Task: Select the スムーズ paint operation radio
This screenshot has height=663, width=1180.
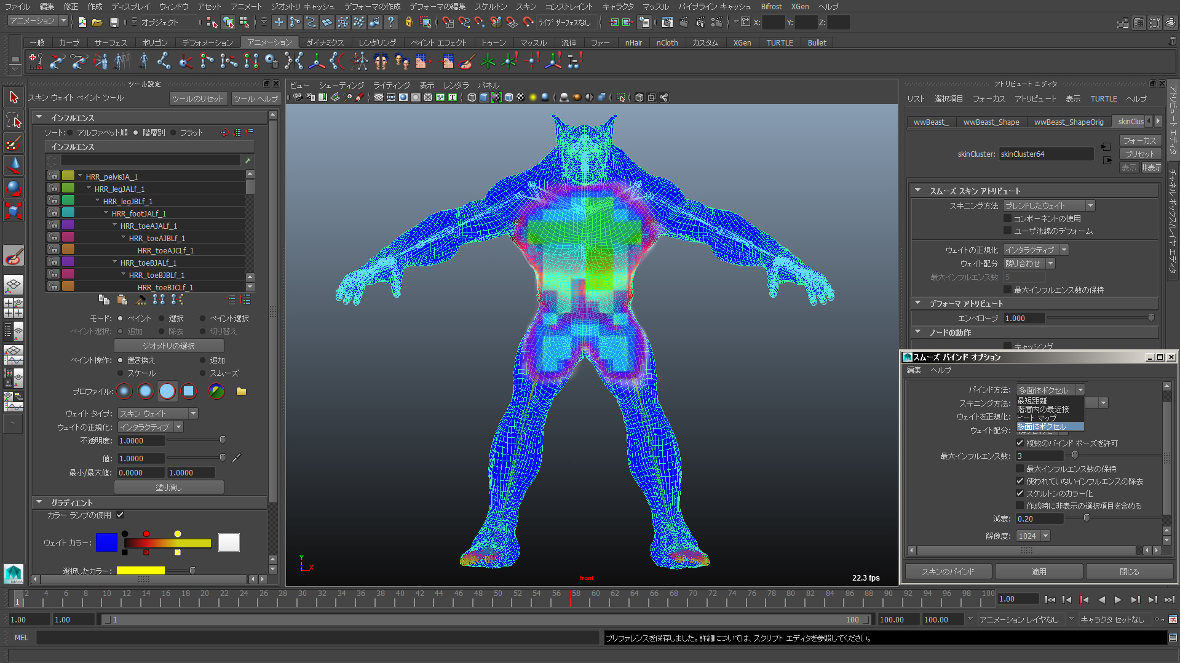Action: point(203,373)
